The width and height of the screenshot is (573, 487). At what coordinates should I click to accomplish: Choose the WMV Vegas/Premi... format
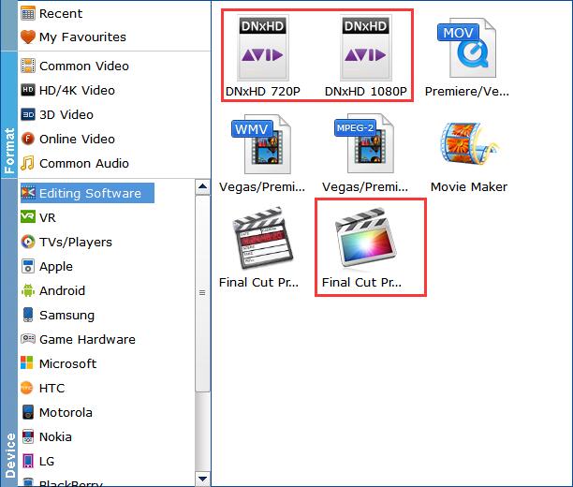coord(262,153)
